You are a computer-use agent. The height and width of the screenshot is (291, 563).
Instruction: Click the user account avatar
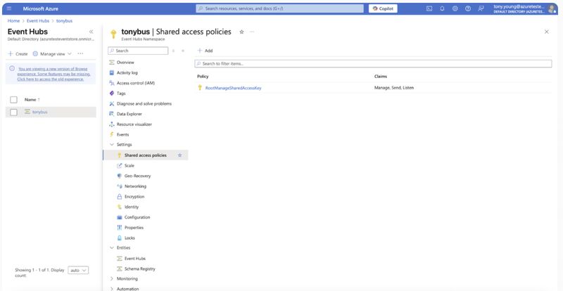[552, 9]
